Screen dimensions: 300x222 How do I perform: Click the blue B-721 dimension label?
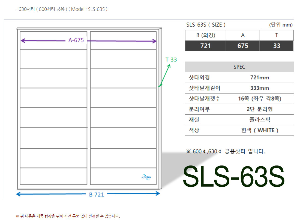pos(97,195)
